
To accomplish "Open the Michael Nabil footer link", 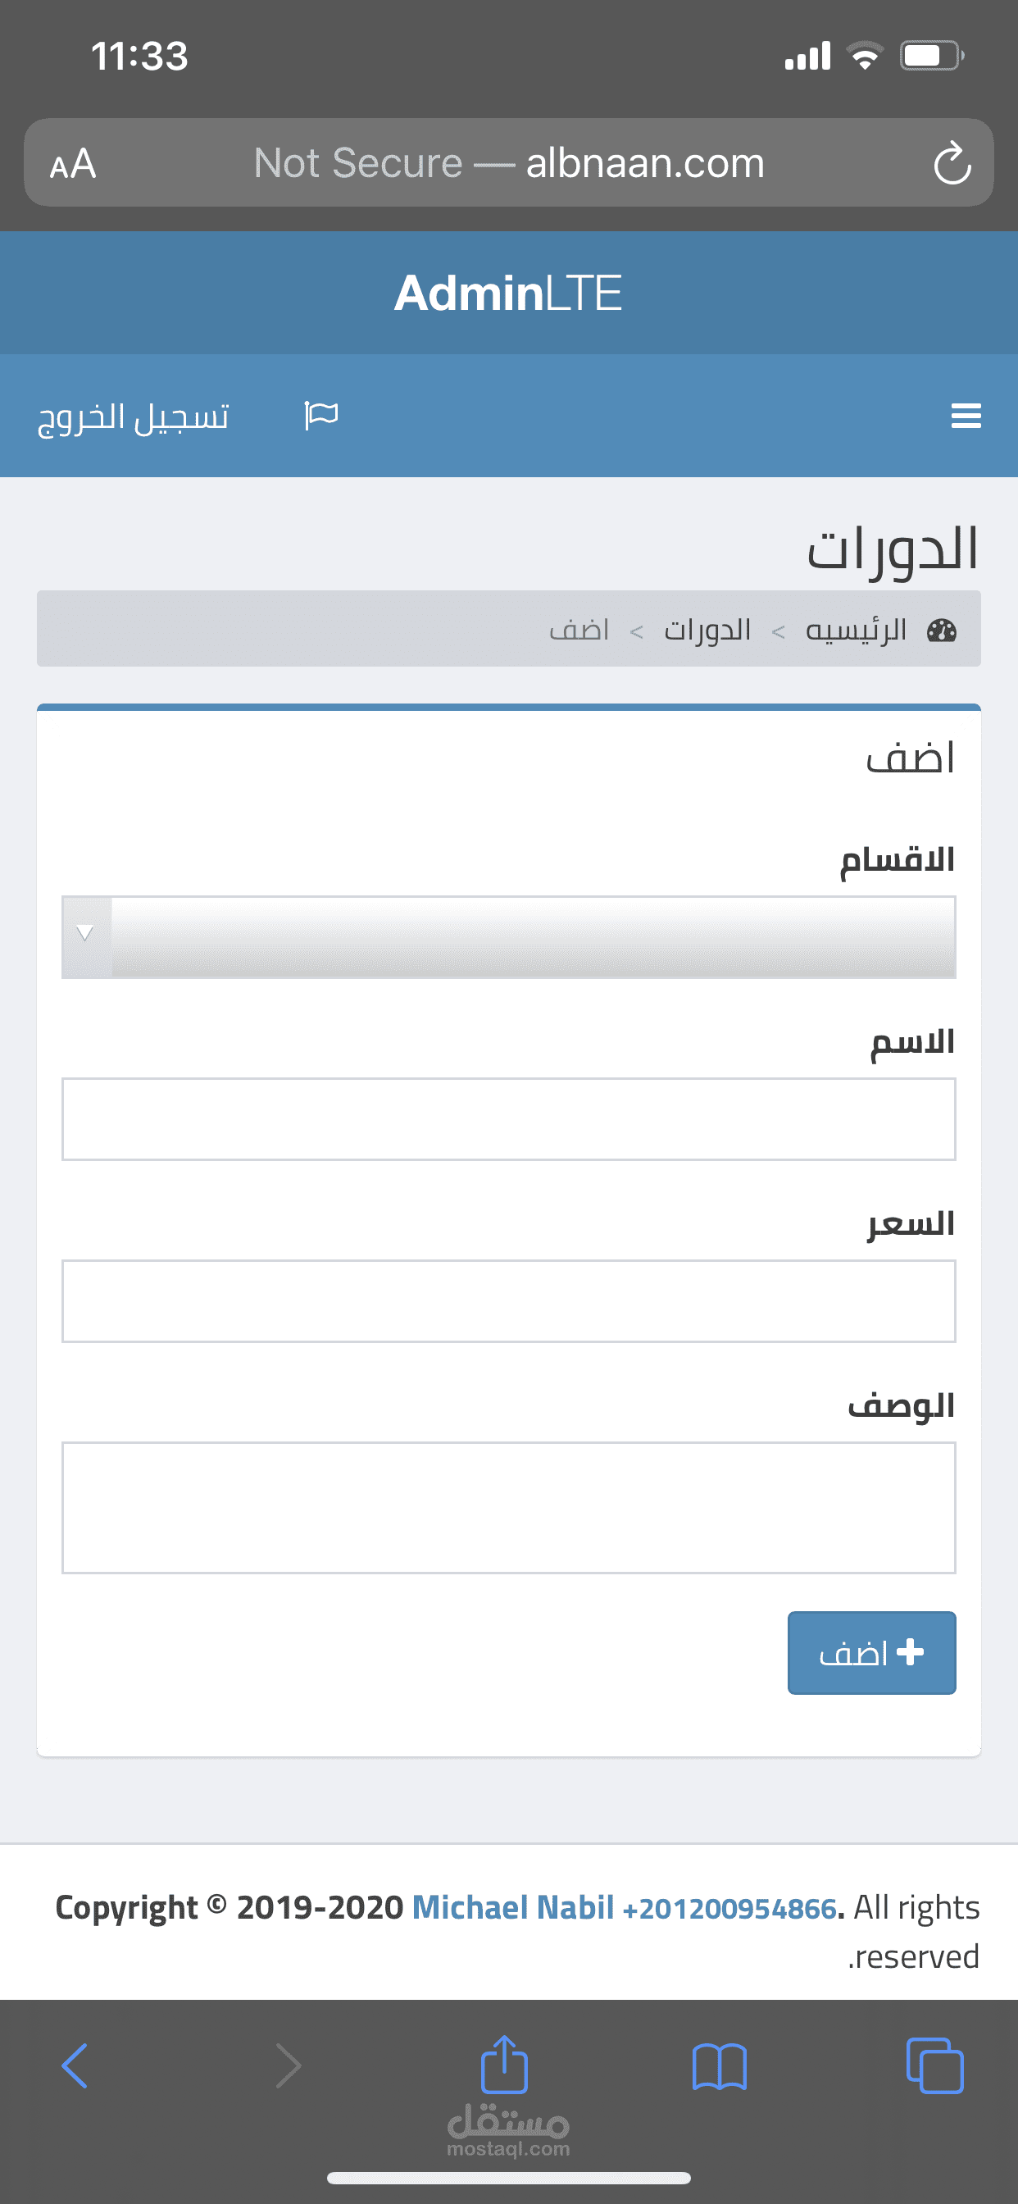I will pos(513,1907).
